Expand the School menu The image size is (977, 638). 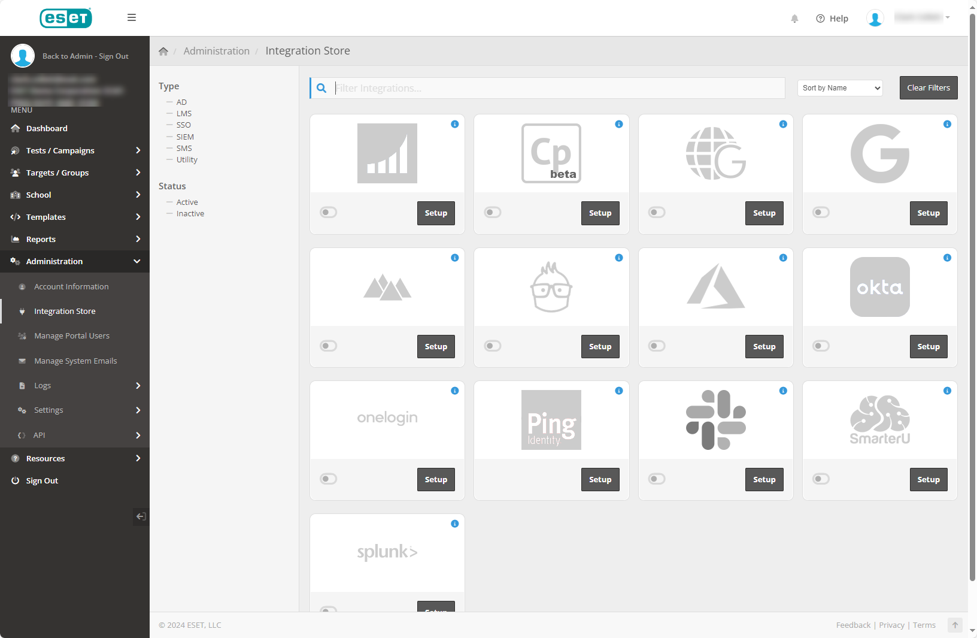(x=75, y=195)
